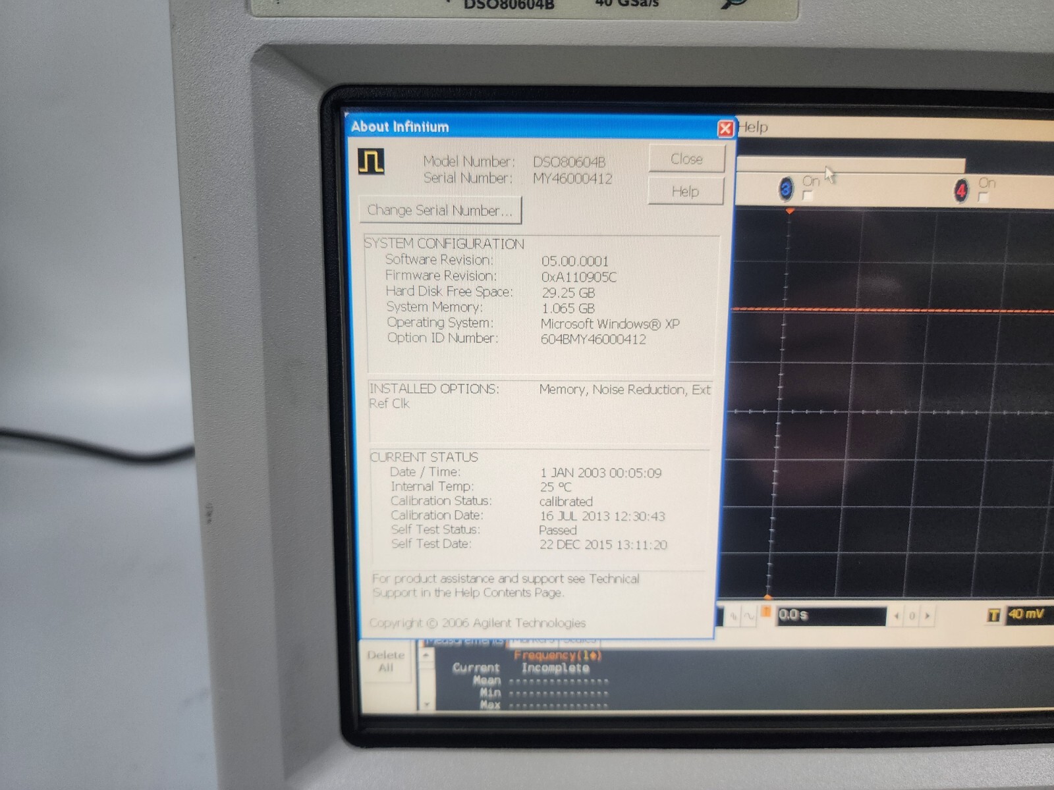Click the Frequency(1) measurement header
This screenshot has height=790, width=1054.
557,655
